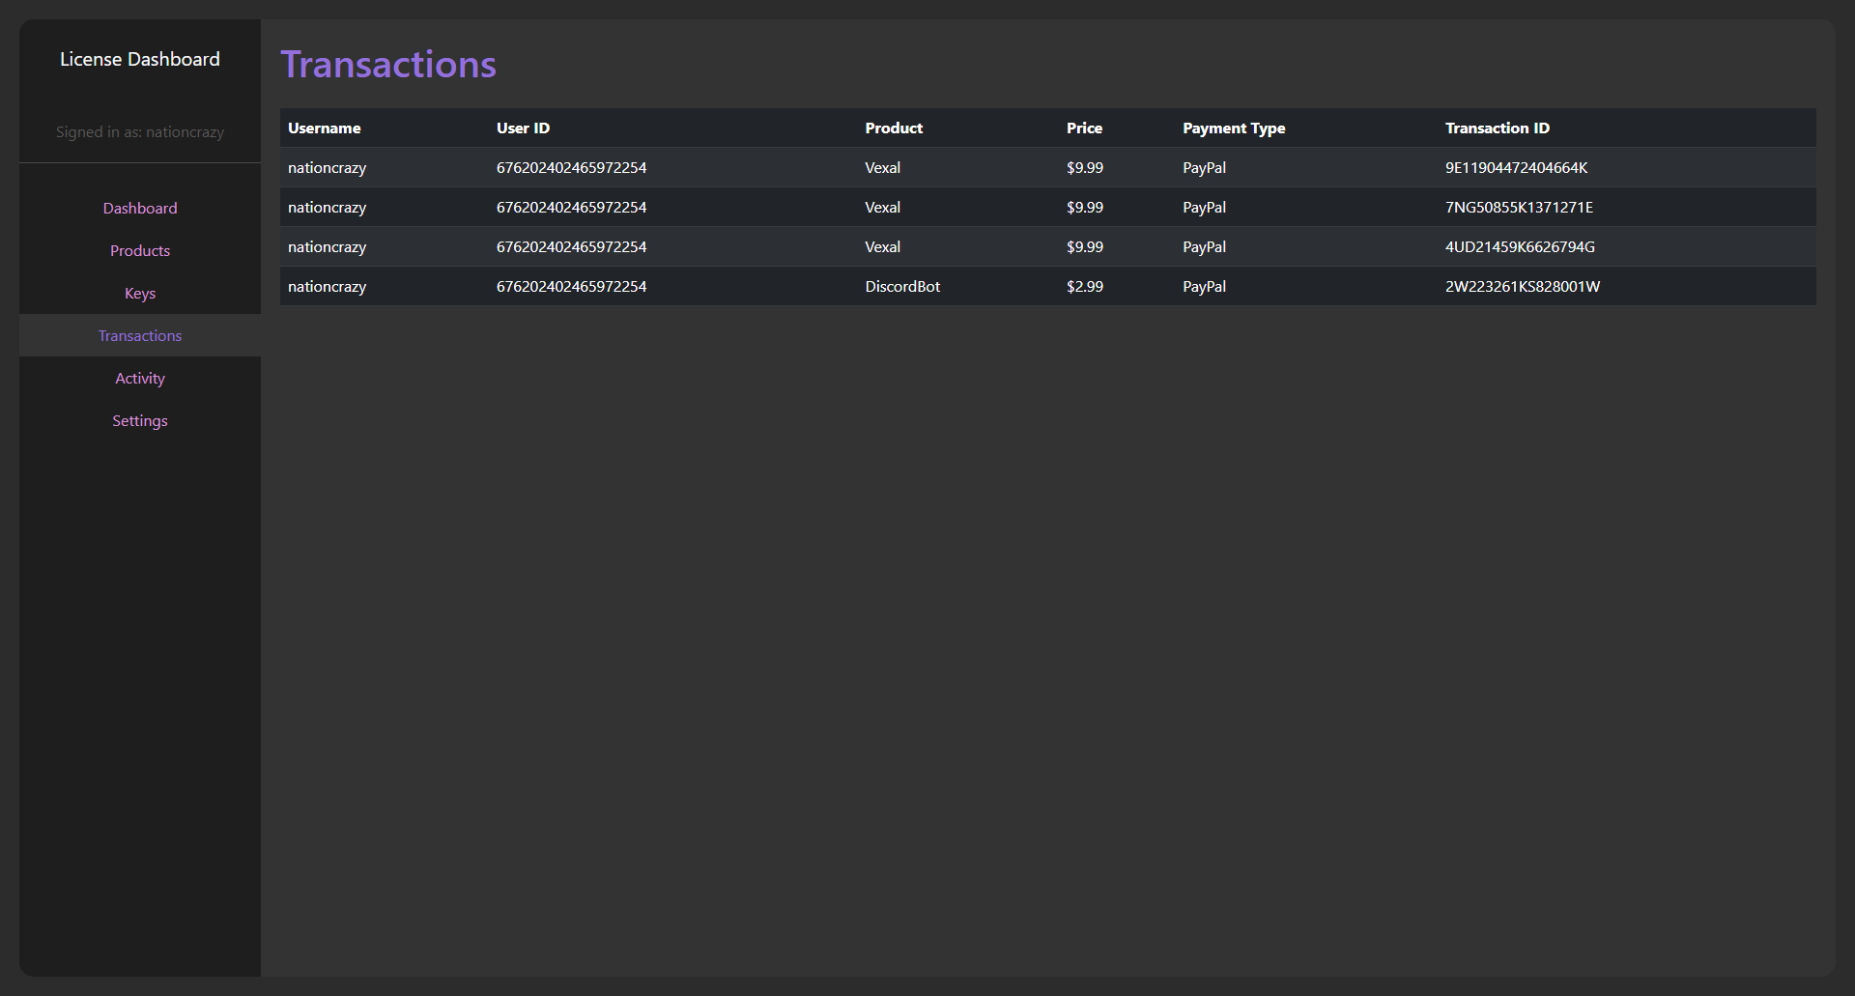Click the Transactions page heading
Viewport: 1855px width, 996px height.
388,65
